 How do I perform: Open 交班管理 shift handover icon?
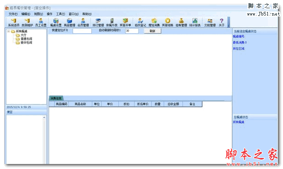point(210,22)
